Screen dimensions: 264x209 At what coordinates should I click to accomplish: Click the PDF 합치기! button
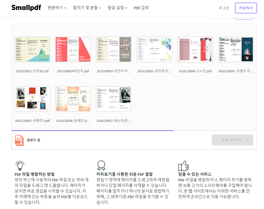point(232,140)
